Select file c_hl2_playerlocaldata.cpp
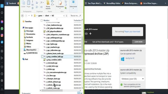This screenshot has height=94, width=168. click(55, 28)
